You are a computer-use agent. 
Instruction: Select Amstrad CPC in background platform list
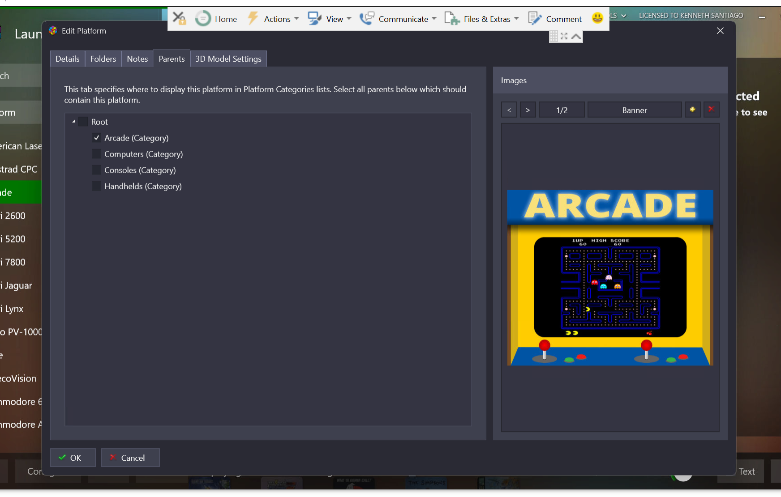pos(21,169)
